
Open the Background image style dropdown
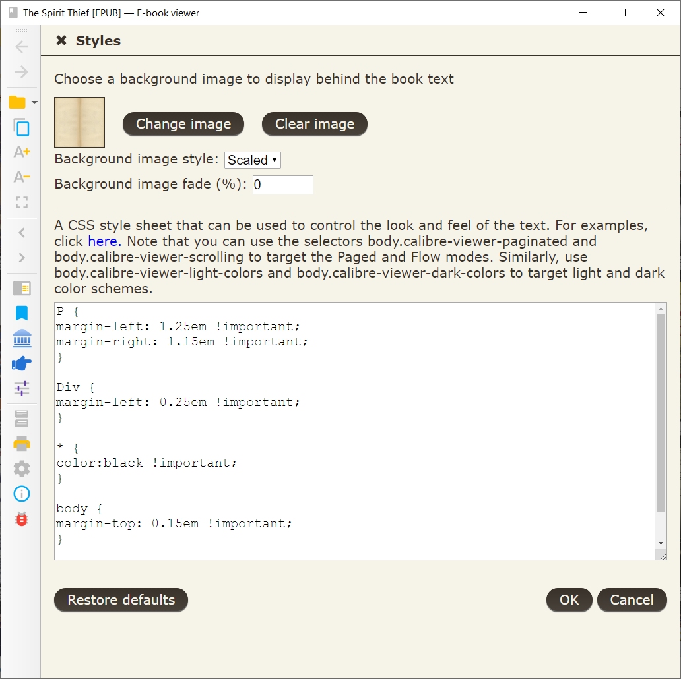coord(253,160)
